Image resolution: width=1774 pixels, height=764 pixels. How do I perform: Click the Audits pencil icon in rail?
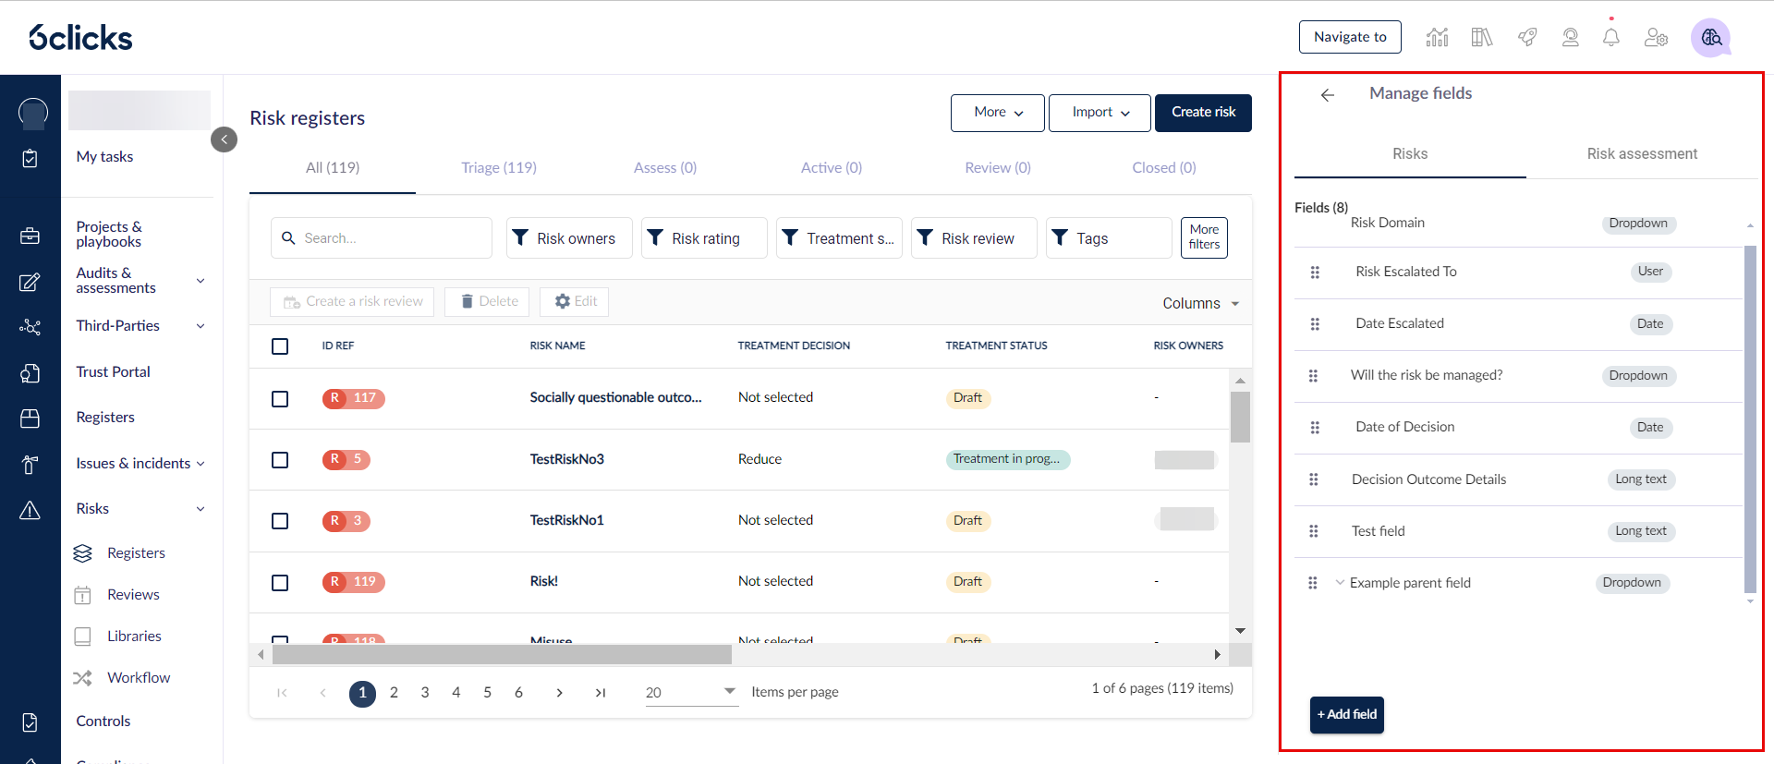point(30,282)
